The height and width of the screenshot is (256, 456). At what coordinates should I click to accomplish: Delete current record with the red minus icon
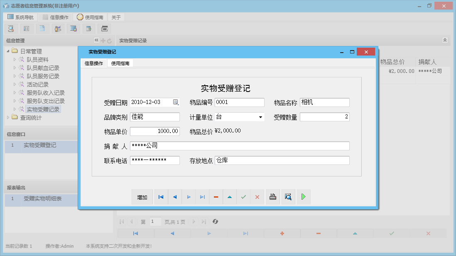pyautogui.click(x=216, y=197)
